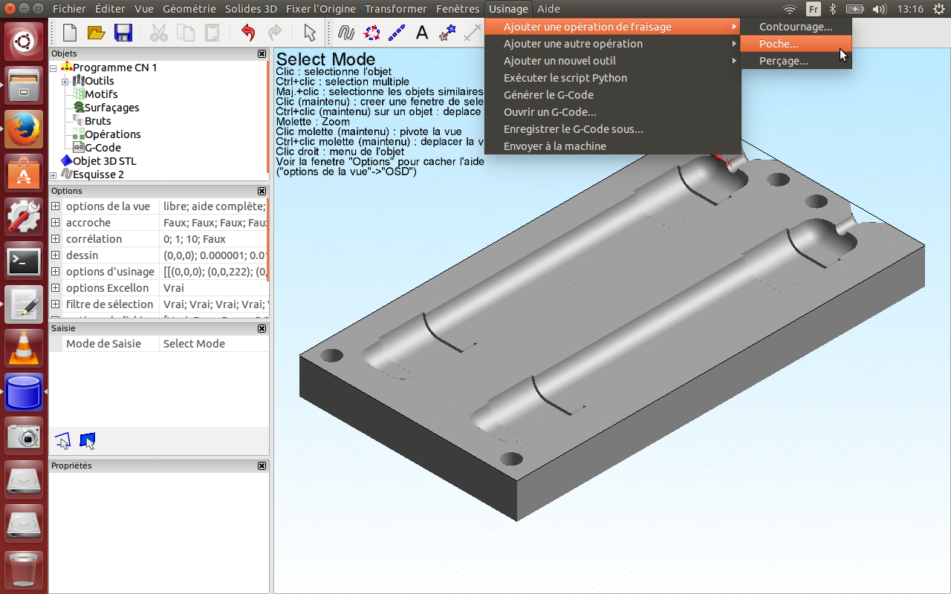Click the blue flag icon in Saisie panel
Screen dimensions: 951x594
[87, 441]
